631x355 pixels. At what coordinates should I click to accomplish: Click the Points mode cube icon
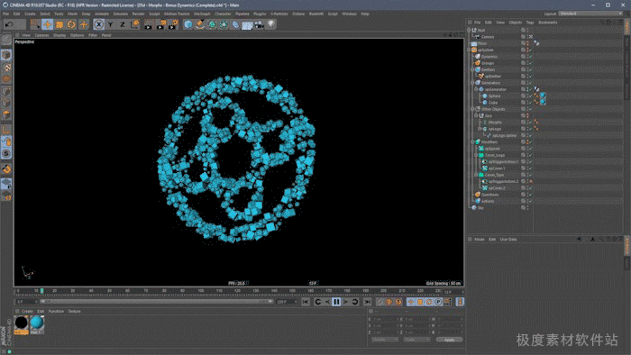tap(6, 91)
